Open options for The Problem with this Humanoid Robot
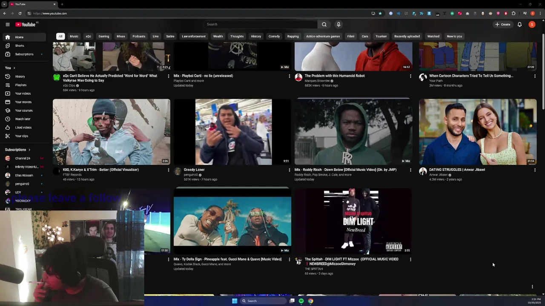 click(410, 76)
